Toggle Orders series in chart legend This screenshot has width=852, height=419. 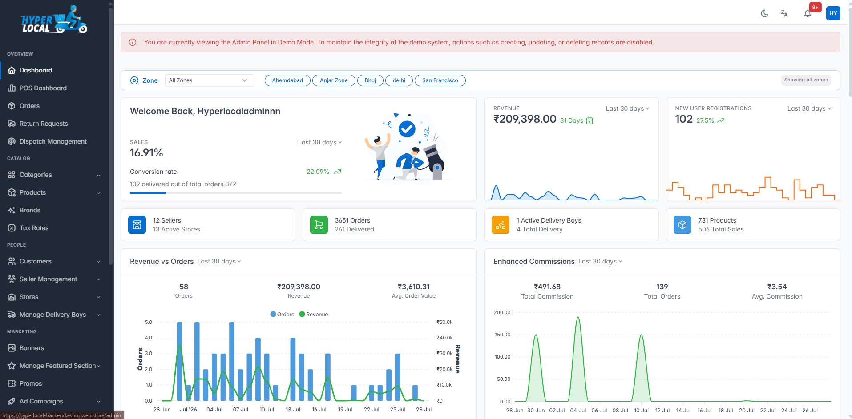click(x=282, y=315)
